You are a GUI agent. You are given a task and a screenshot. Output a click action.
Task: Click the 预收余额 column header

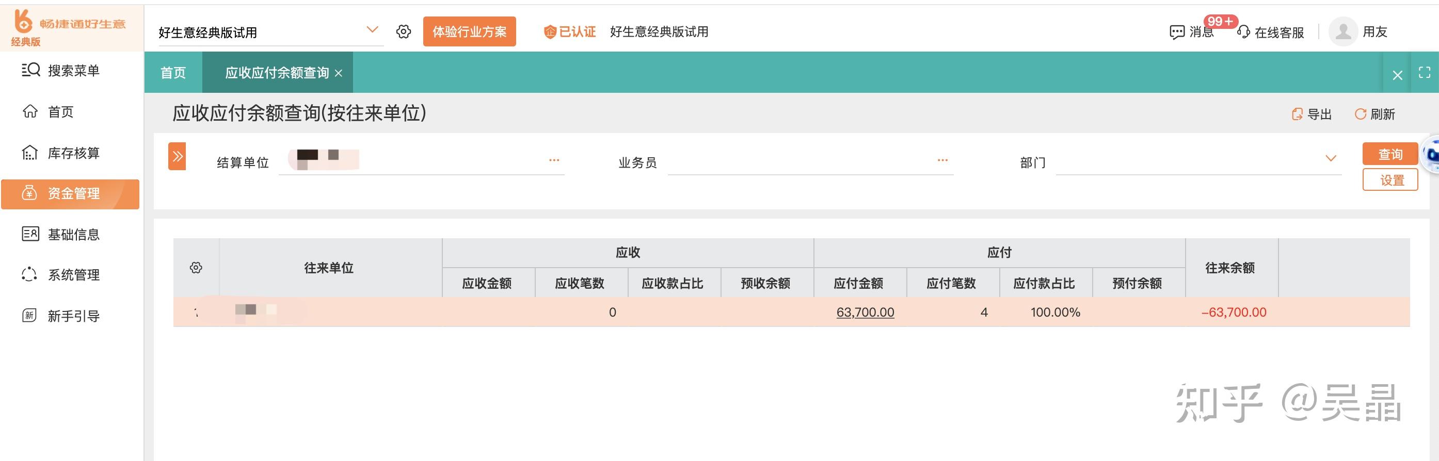click(766, 283)
